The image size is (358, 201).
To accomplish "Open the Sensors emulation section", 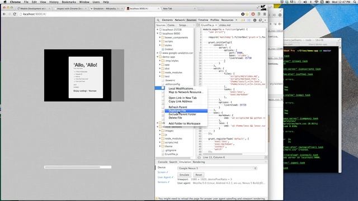I will 163,182.
